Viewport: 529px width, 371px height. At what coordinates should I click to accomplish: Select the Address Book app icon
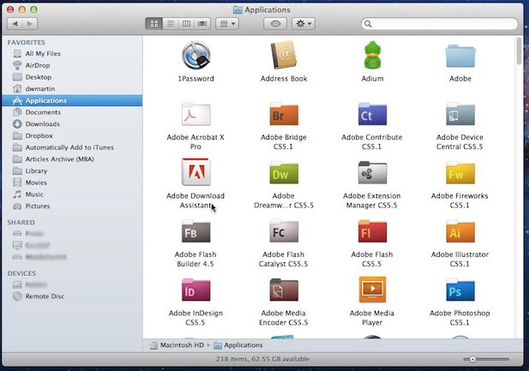coord(284,55)
